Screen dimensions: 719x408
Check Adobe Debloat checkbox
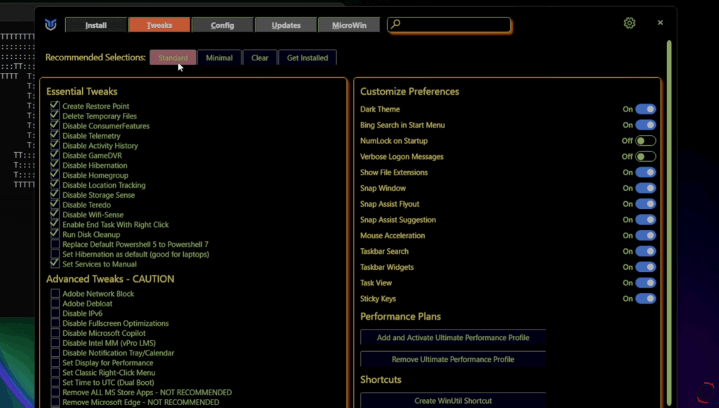55,303
